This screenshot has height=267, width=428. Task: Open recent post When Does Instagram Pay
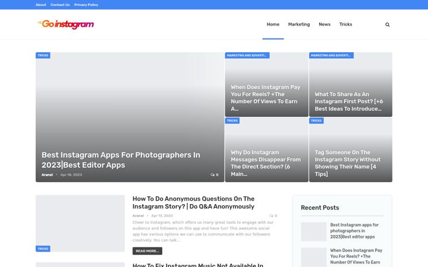point(356,256)
